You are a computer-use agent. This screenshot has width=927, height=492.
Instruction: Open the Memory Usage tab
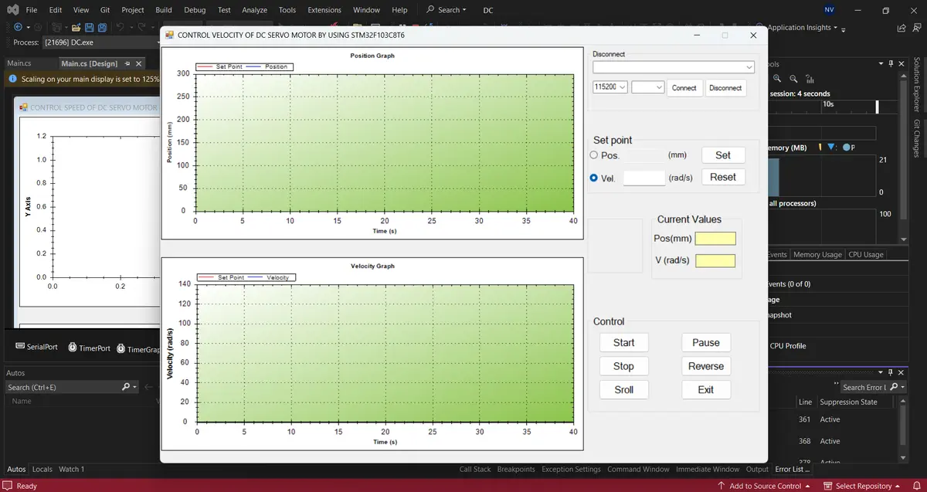[817, 254]
